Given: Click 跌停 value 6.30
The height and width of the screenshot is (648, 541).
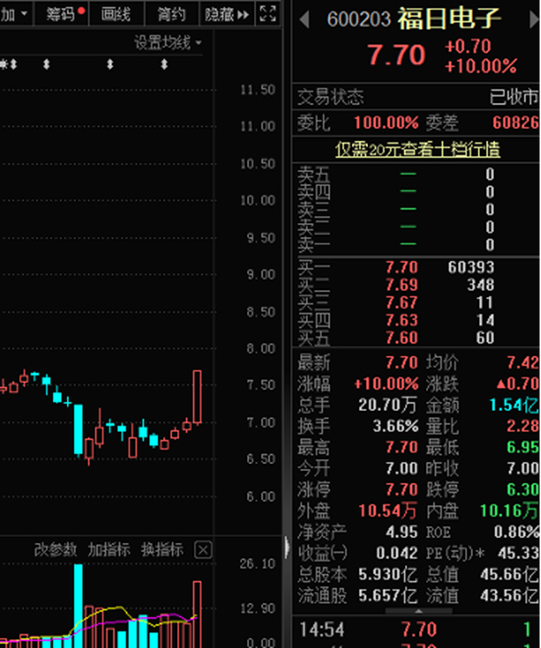Looking at the screenshot, I should point(523,490).
